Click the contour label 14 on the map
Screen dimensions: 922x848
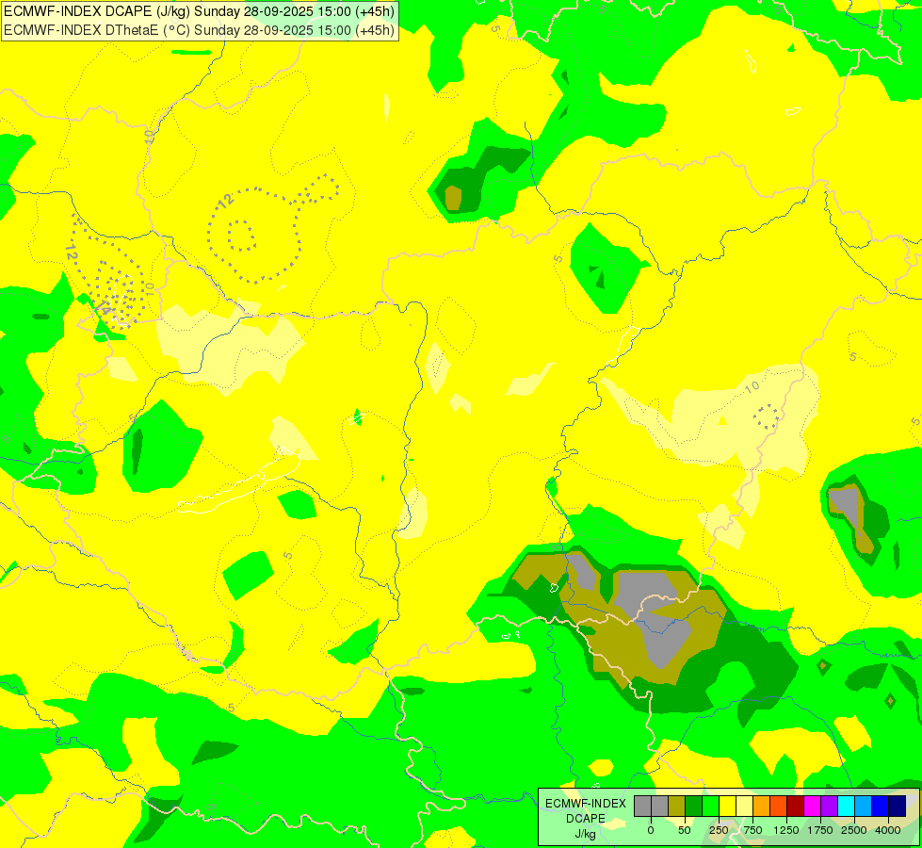point(104,306)
